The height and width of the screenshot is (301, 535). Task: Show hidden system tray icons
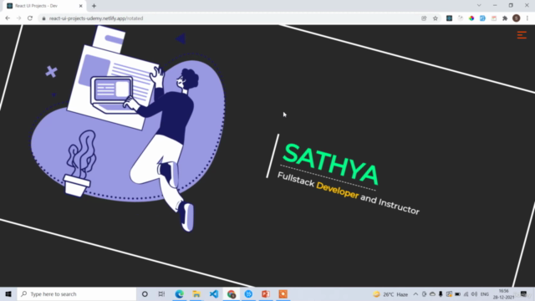(415, 294)
